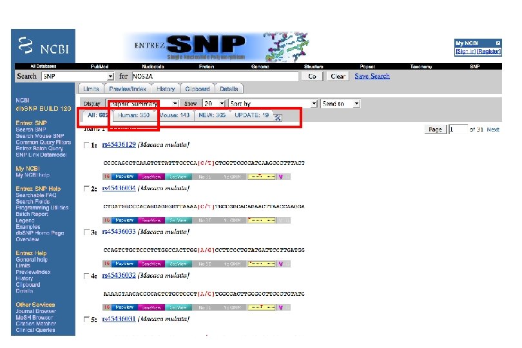This screenshot has width=522, height=348.
Task: Check the box for result 1 rs45436129
Action: (x=86, y=145)
